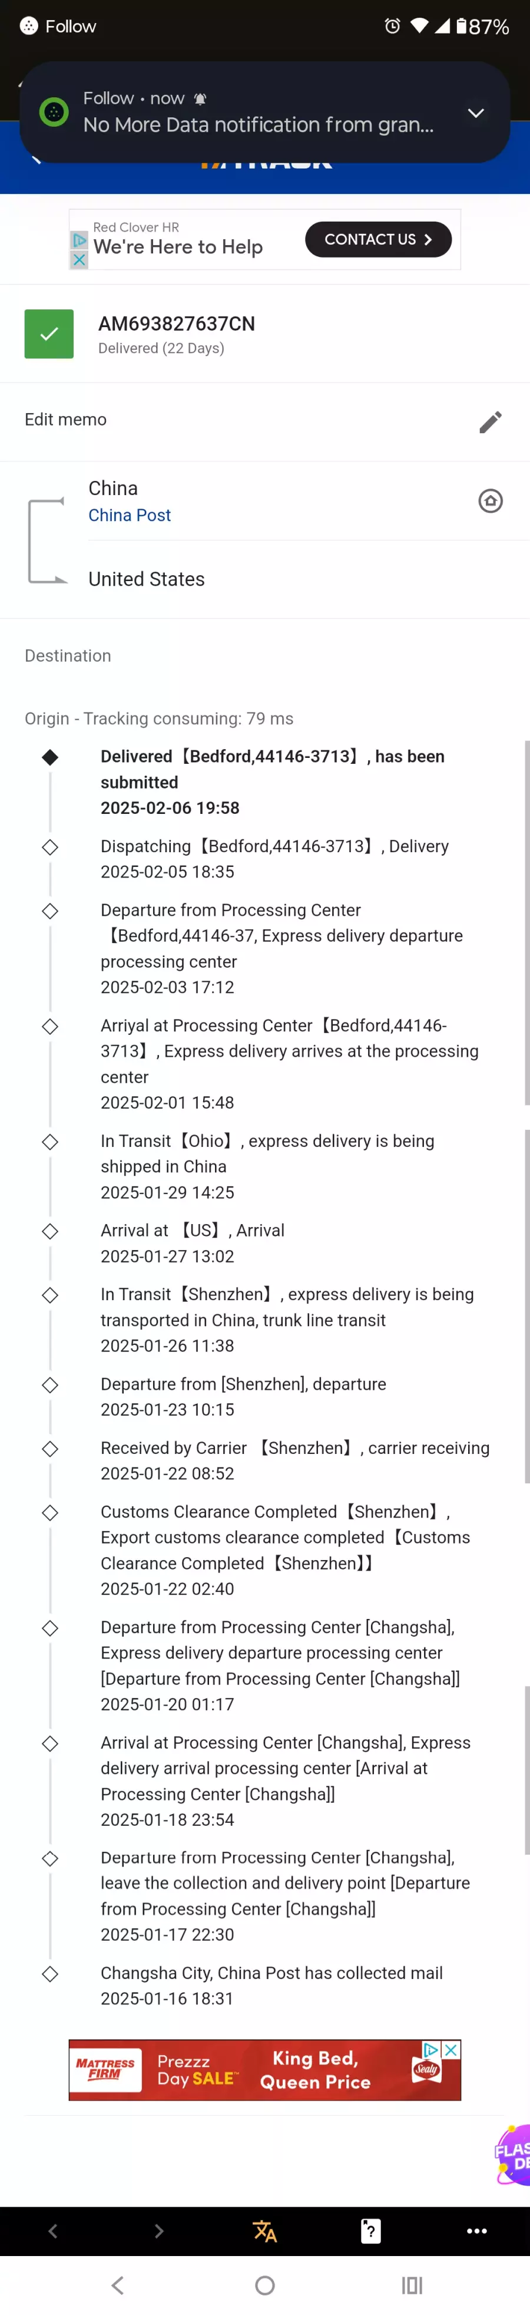Tap the pencil icon beside Edit memo

(491, 421)
